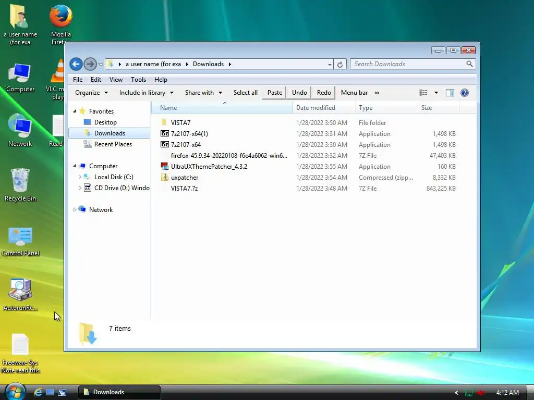Viewport: 534px width, 400px height.
Task: Click Select all in the toolbar
Action: (246, 93)
